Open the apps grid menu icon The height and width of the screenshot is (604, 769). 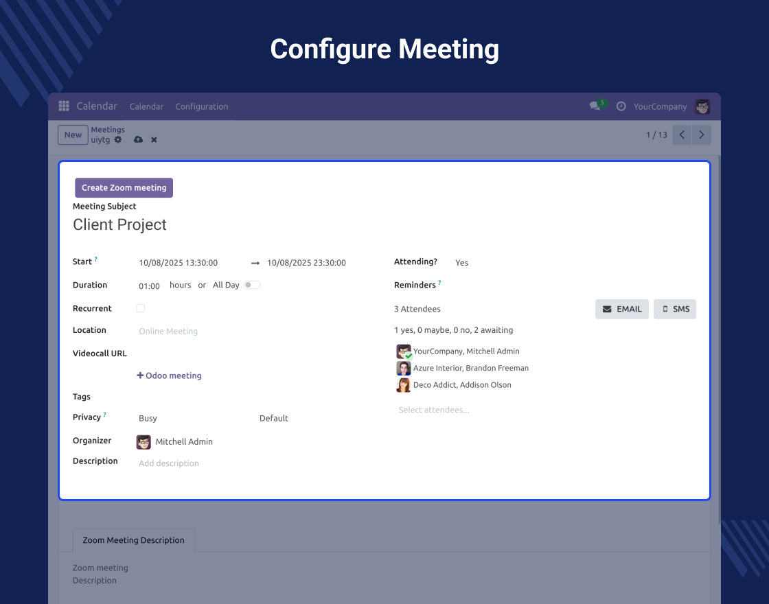click(64, 106)
